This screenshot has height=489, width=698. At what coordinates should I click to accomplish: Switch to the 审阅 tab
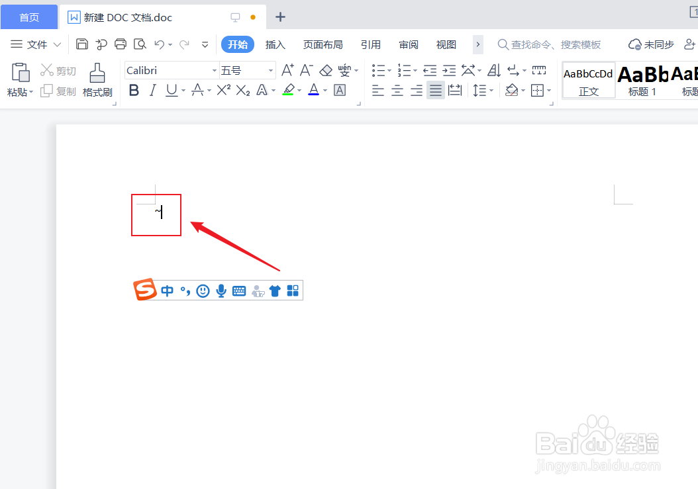pyautogui.click(x=408, y=44)
